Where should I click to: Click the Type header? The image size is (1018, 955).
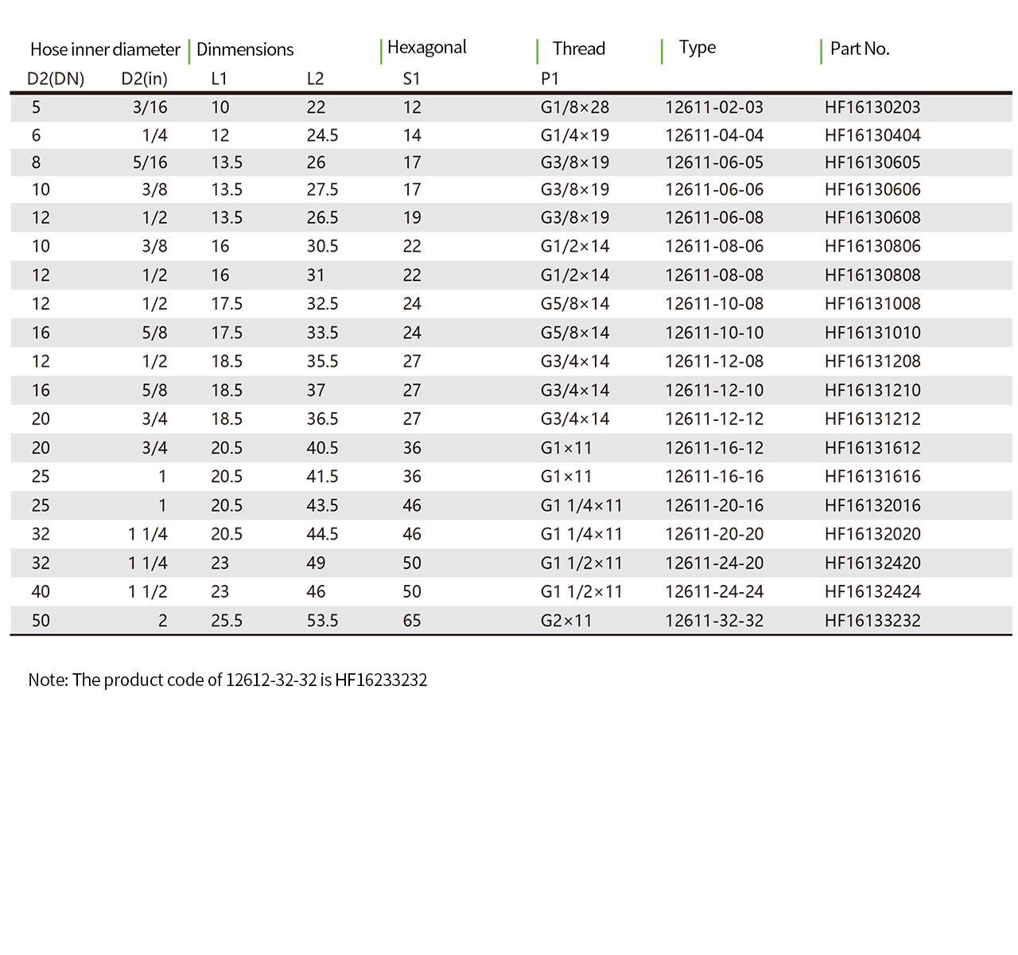point(697,48)
